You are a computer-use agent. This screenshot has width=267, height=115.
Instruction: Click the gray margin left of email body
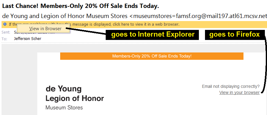19,80
